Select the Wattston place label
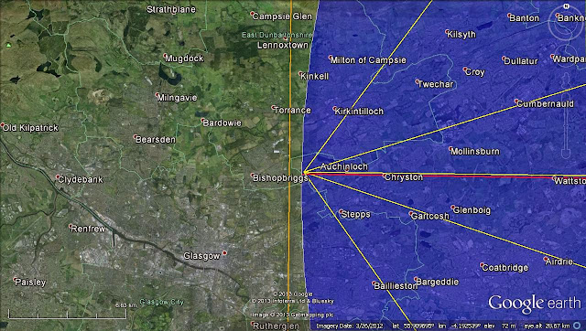The height and width of the screenshot is (331, 586). pyautogui.click(x=570, y=181)
